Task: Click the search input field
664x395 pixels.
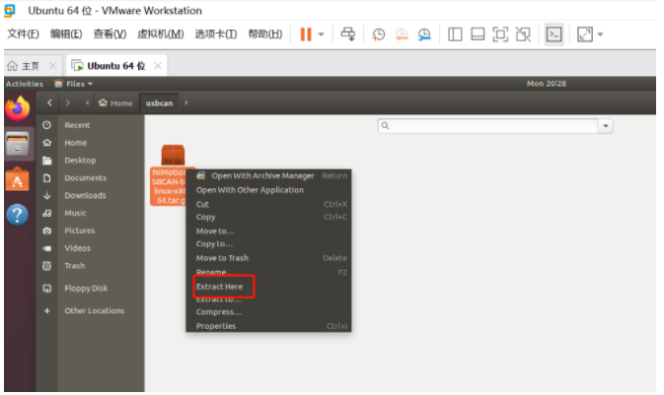Action: coord(487,126)
